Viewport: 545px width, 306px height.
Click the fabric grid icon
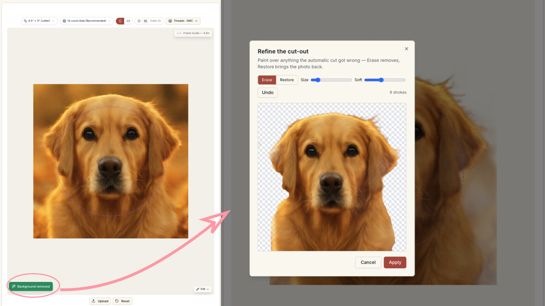click(x=64, y=21)
